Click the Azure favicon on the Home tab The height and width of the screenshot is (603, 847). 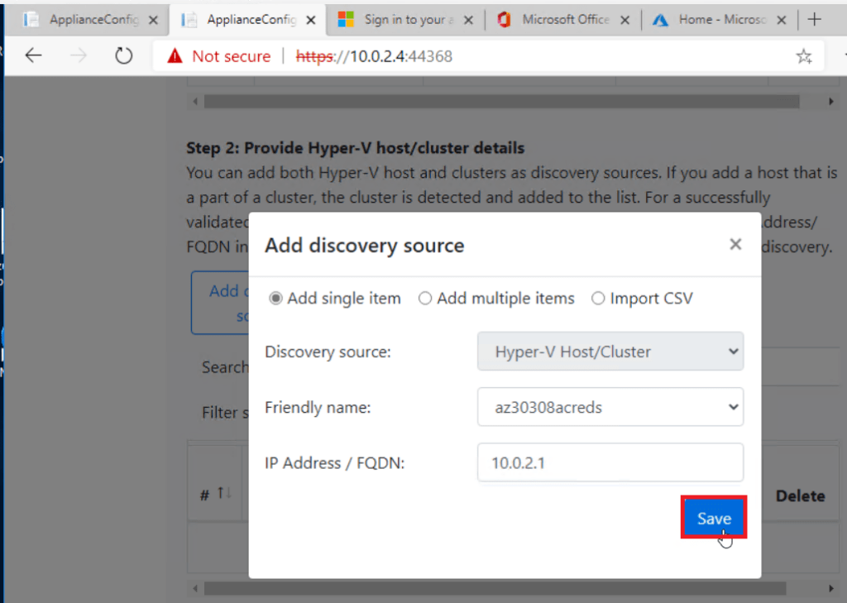(x=661, y=18)
